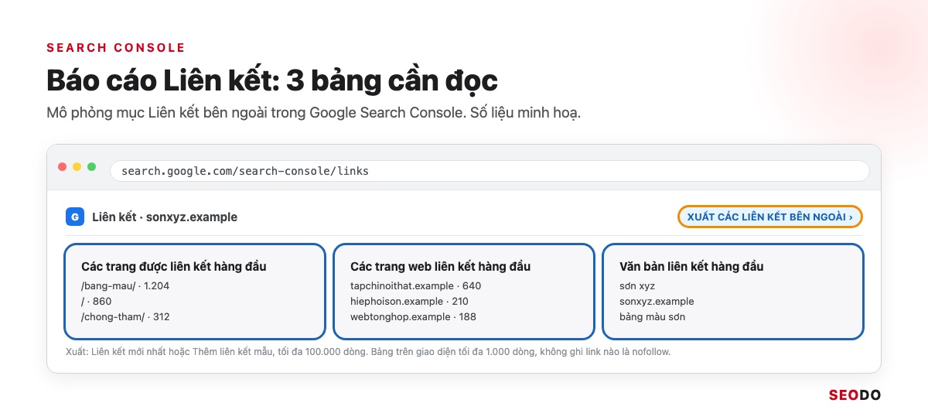Select webtonghop.example · 188 row

[x=413, y=317]
